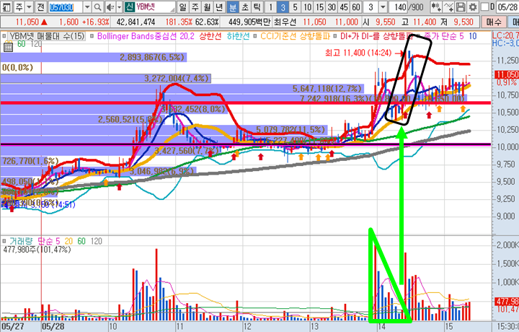Click the 하한선 lower band label
The image size is (519, 332).
coord(238,36)
